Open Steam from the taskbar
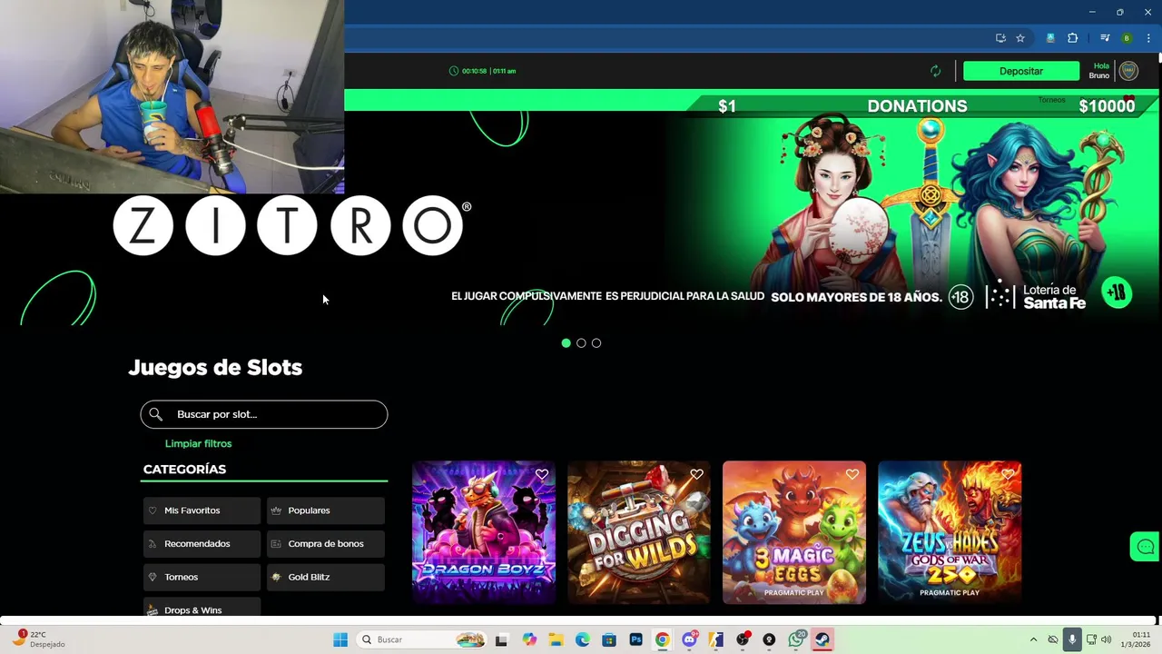 (822, 639)
